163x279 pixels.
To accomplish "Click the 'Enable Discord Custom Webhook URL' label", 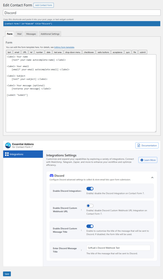I will pos(65,210).
